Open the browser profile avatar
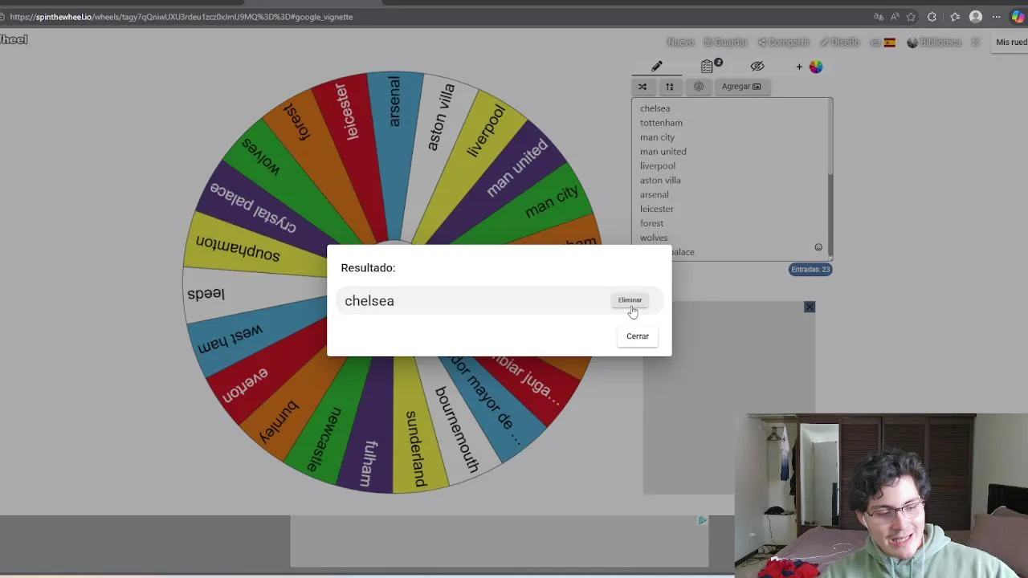Image resolution: width=1028 pixels, height=578 pixels. tap(976, 17)
